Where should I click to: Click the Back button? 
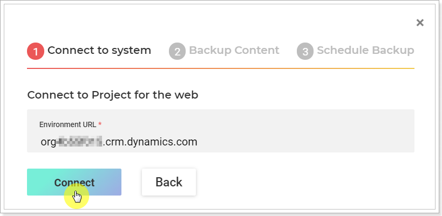[x=169, y=182]
